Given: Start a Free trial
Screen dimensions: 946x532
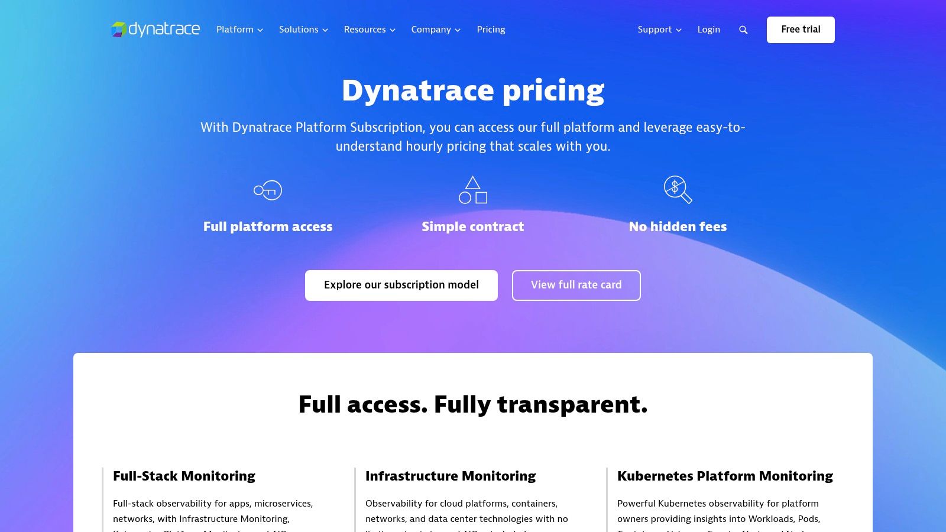Looking at the screenshot, I should pyautogui.click(x=801, y=30).
